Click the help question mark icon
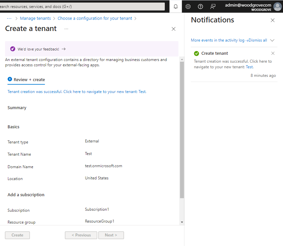The width and height of the screenshot is (283, 246). [200, 7]
